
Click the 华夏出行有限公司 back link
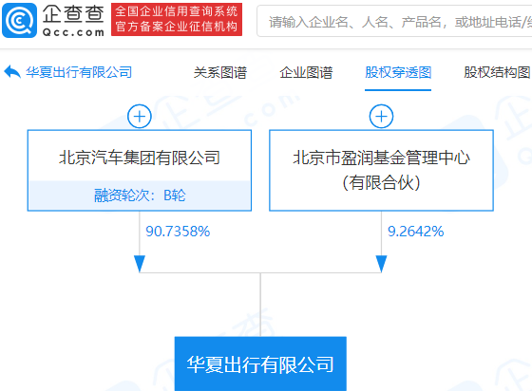pyautogui.click(x=79, y=72)
